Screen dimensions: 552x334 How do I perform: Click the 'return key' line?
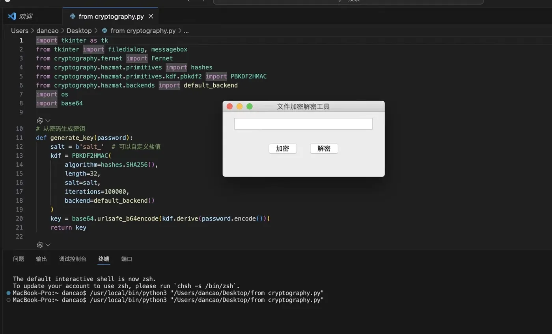(68, 228)
